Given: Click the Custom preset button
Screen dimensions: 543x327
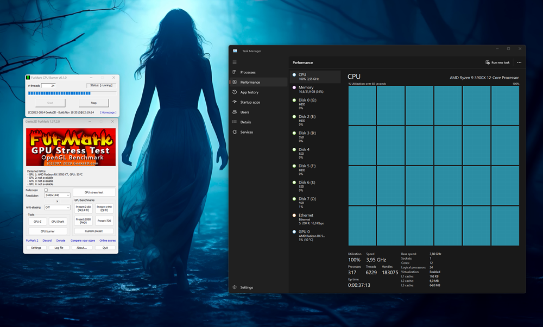Looking at the screenshot, I should [x=94, y=231].
